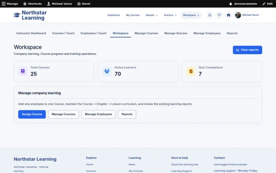Click the Quiz Completions value 7
This screenshot has width=276, height=173.
(x=200, y=74)
